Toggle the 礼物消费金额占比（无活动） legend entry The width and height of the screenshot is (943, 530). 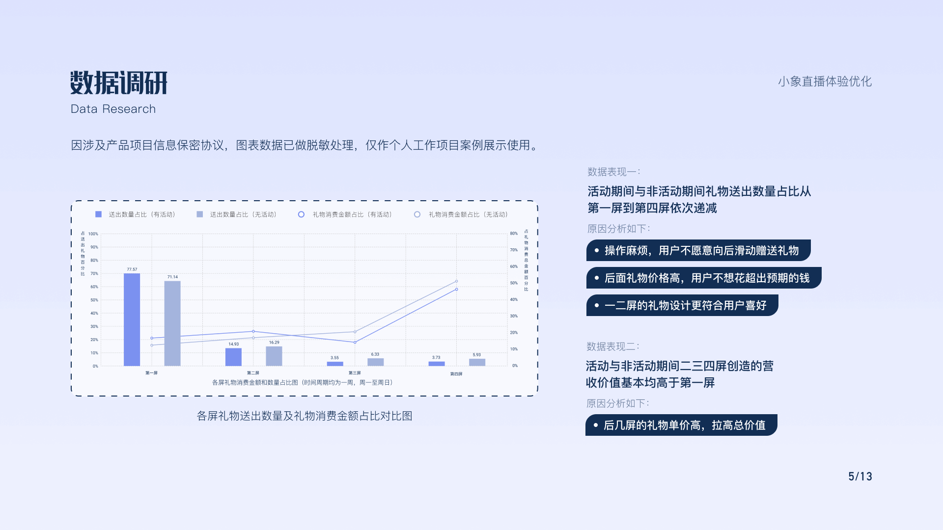click(x=468, y=214)
